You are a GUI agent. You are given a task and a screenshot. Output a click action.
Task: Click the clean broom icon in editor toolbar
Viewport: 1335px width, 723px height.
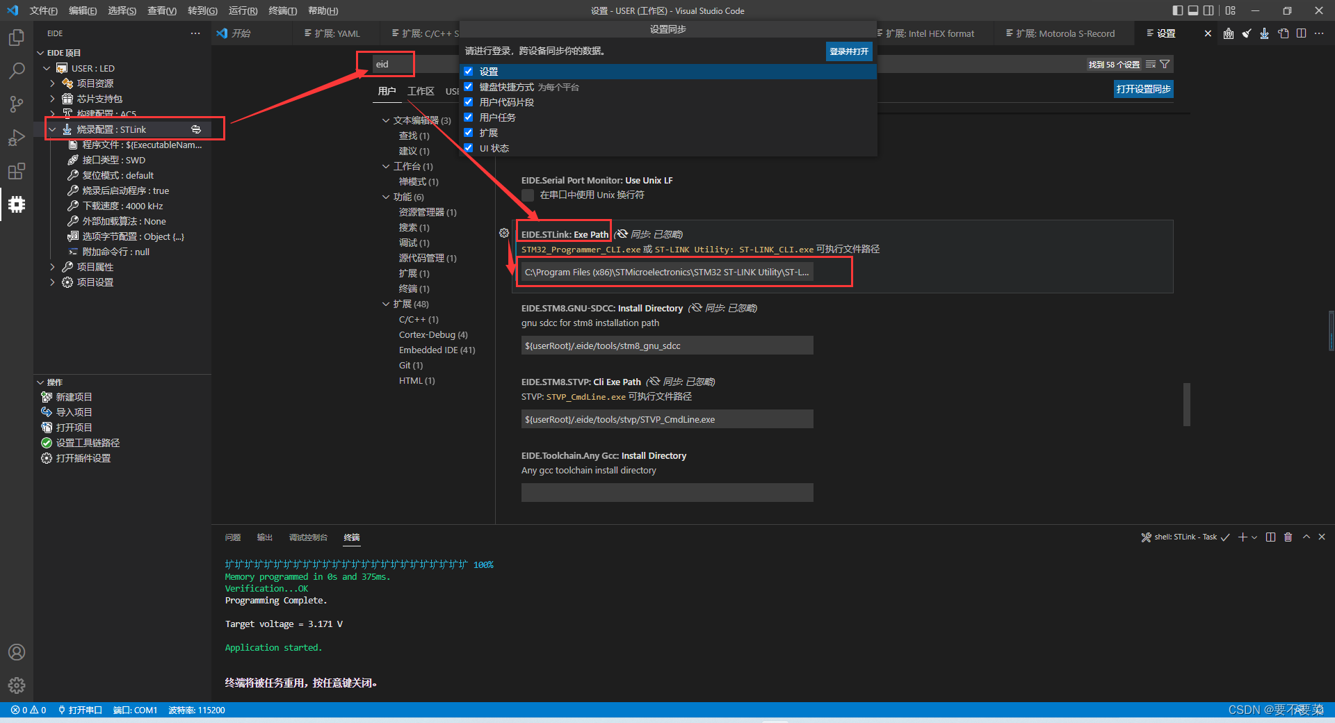(x=1247, y=33)
